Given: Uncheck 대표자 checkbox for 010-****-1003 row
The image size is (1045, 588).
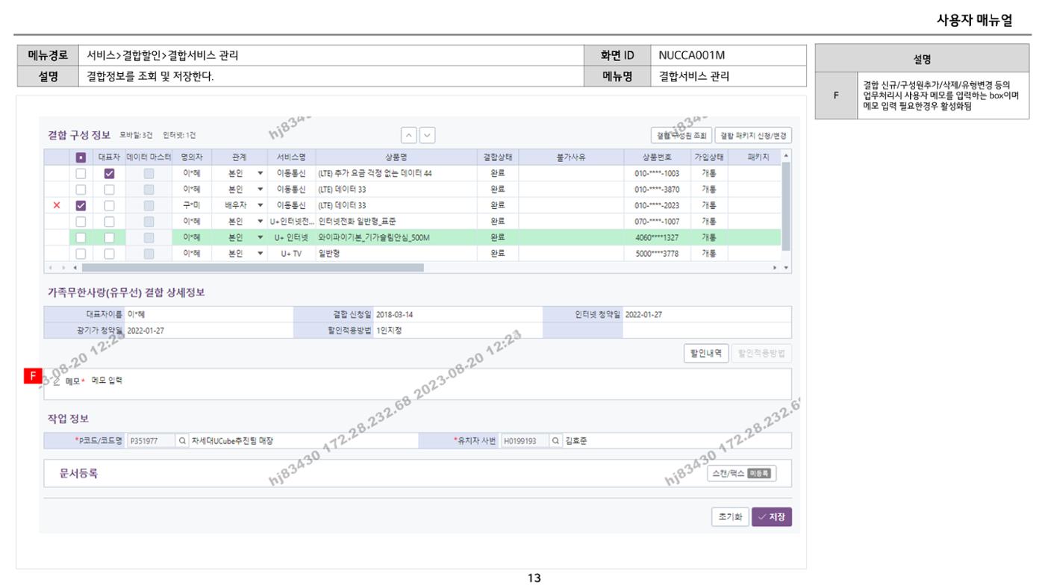Looking at the screenshot, I should (x=109, y=173).
